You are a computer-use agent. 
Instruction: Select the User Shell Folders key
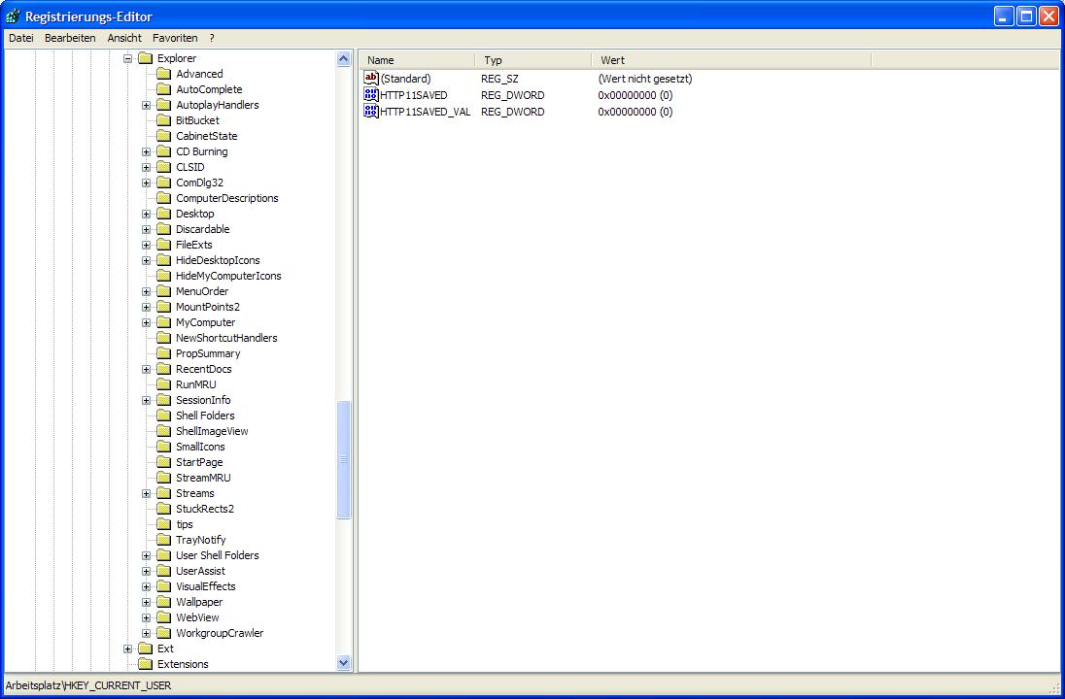(x=218, y=556)
